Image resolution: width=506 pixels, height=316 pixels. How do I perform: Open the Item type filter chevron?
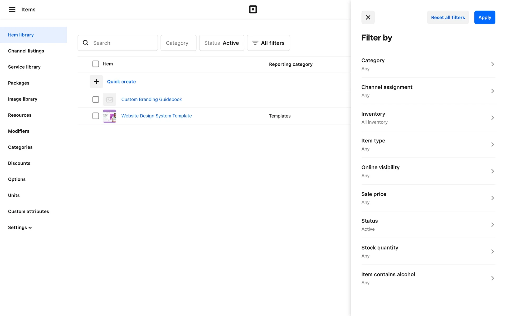point(492,145)
